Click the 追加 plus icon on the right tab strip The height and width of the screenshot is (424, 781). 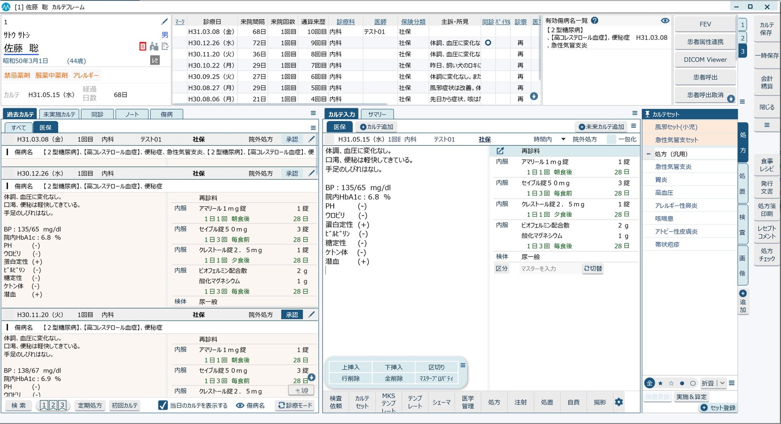743,293
